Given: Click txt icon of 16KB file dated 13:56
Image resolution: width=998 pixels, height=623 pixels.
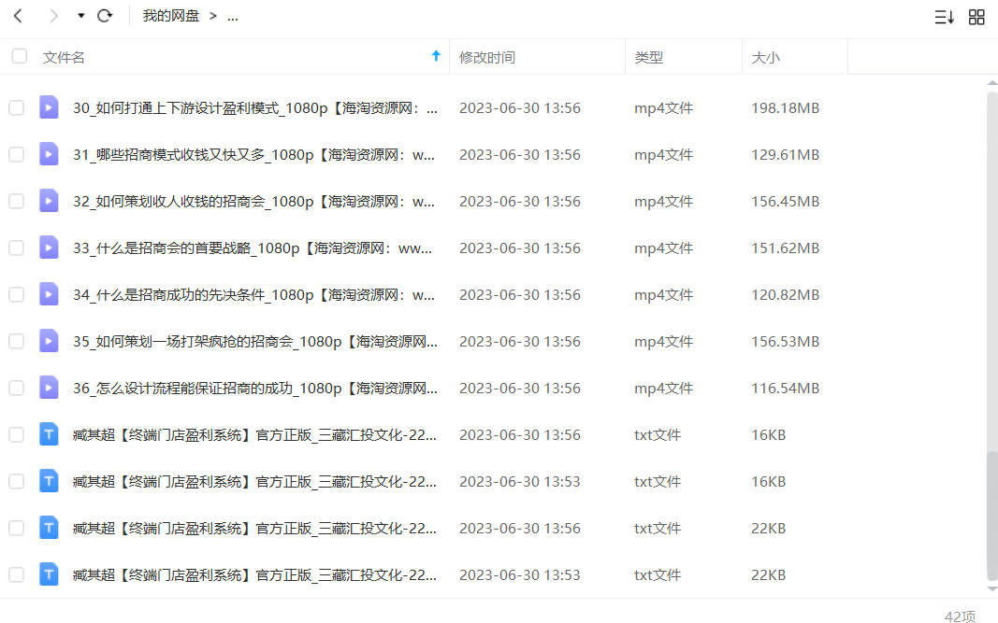Looking at the screenshot, I should coord(49,434).
